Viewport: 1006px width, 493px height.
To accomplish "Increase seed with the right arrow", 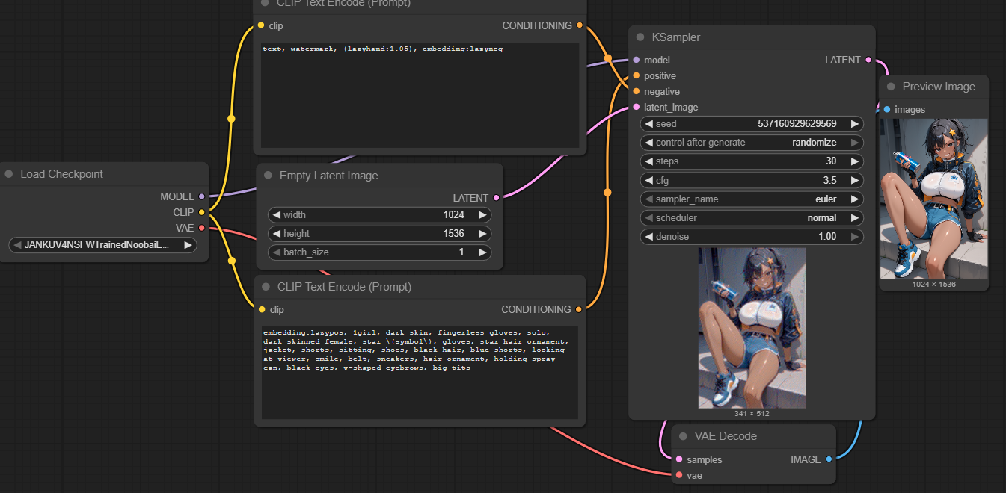I will 855,124.
